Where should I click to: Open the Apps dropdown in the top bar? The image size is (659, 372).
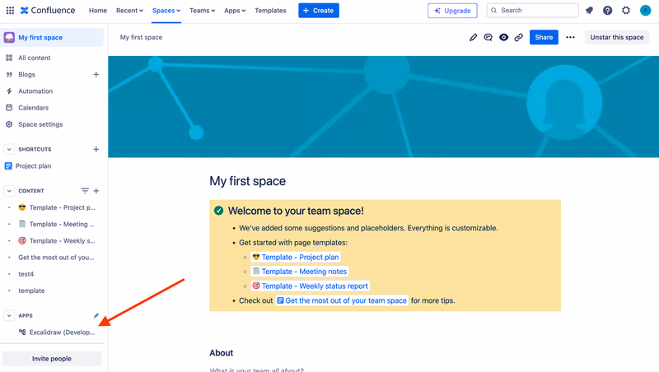[235, 11]
